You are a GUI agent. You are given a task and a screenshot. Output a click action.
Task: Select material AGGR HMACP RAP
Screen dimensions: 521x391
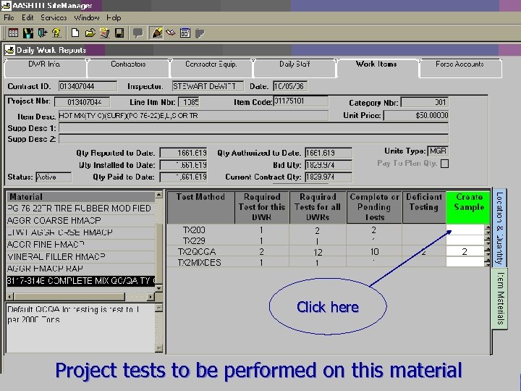(80, 269)
